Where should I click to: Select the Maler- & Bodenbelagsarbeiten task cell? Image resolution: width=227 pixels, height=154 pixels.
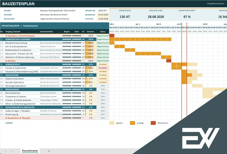[20, 104]
